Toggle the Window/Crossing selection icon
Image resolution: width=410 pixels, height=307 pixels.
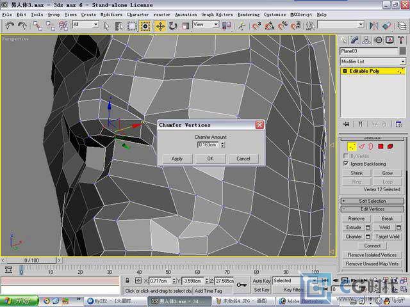pyautogui.click(x=145, y=26)
